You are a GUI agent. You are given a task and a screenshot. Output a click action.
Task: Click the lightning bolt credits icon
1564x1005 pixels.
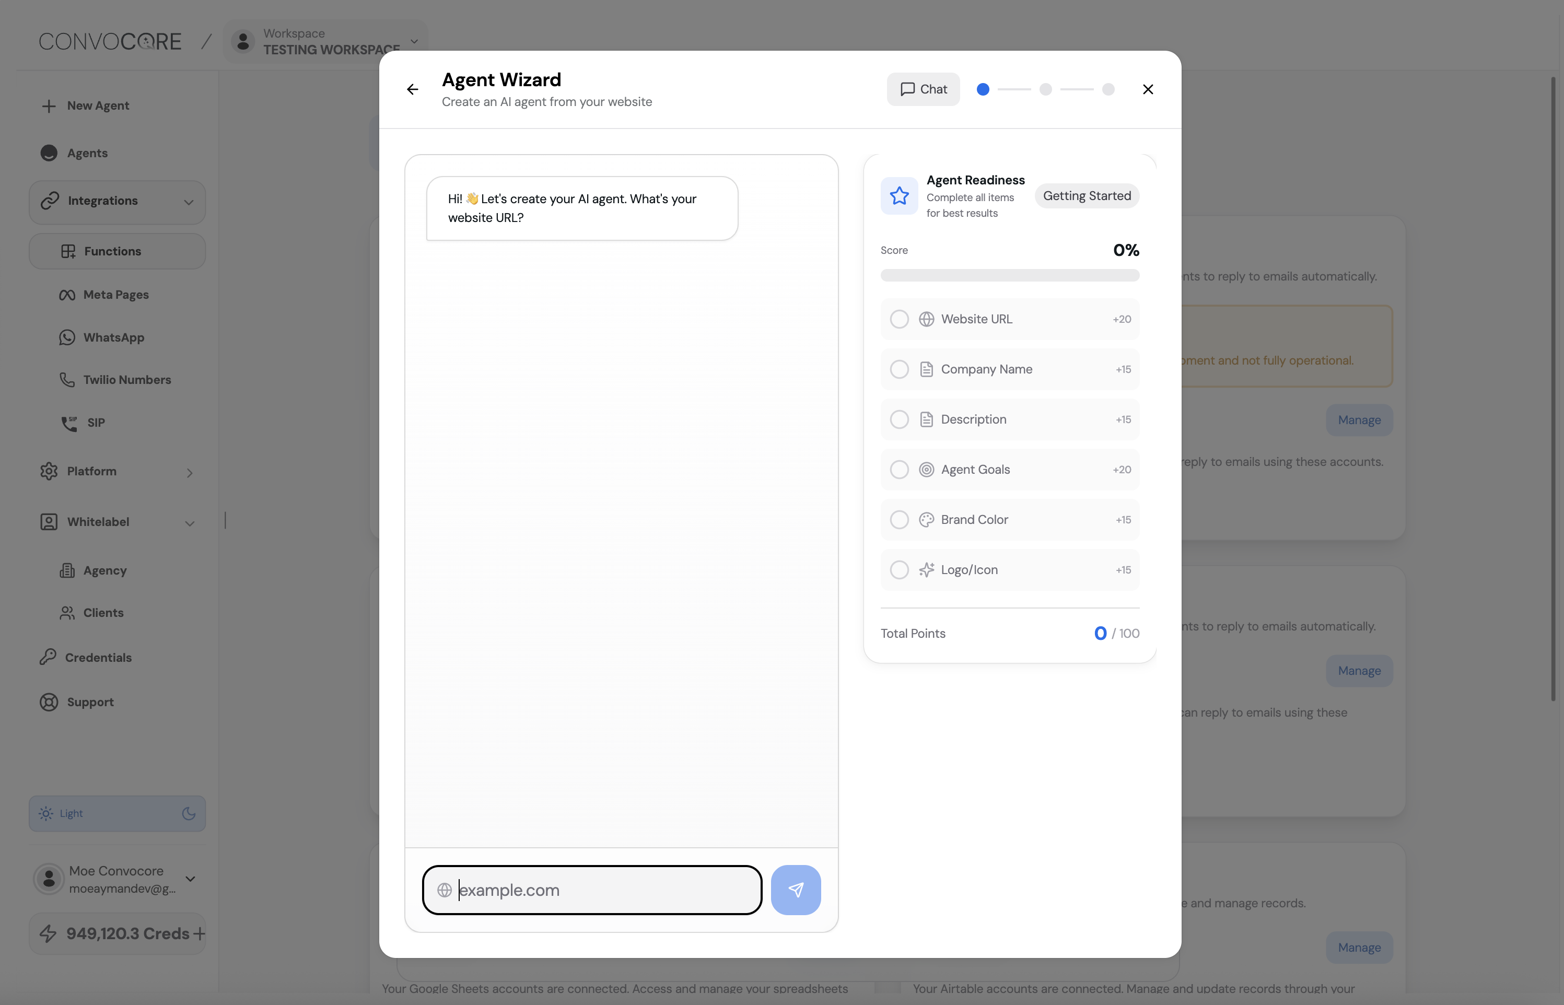pyautogui.click(x=48, y=934)
